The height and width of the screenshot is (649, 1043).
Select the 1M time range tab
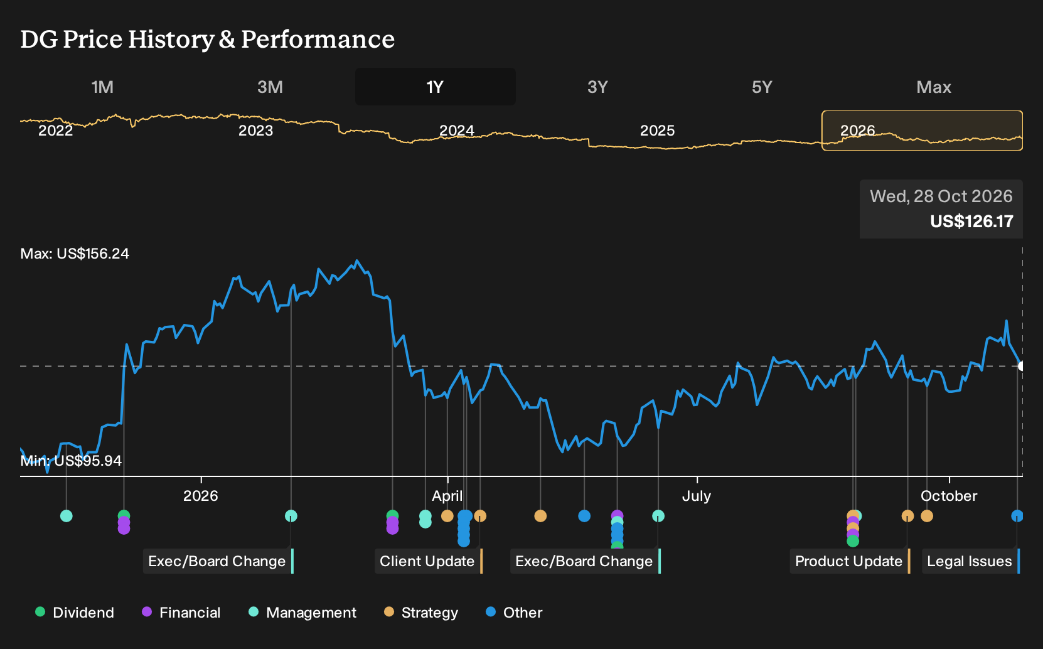pos(102,87)
